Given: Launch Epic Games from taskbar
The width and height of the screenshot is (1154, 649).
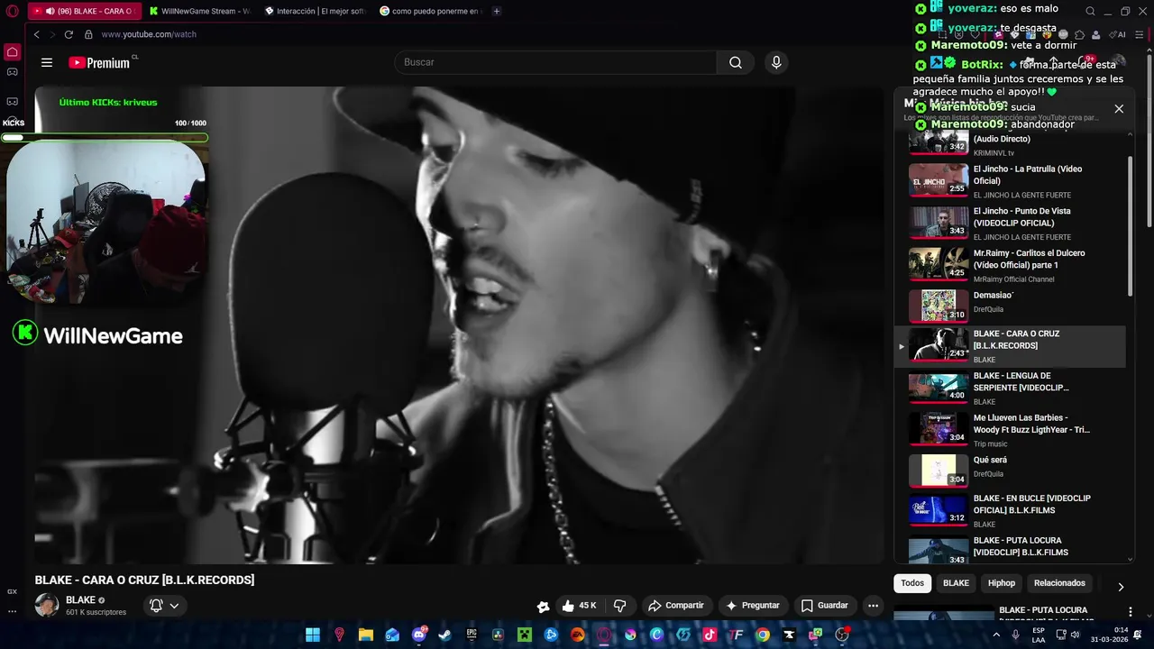Looking at the screenshot, I should click(472, 635).
